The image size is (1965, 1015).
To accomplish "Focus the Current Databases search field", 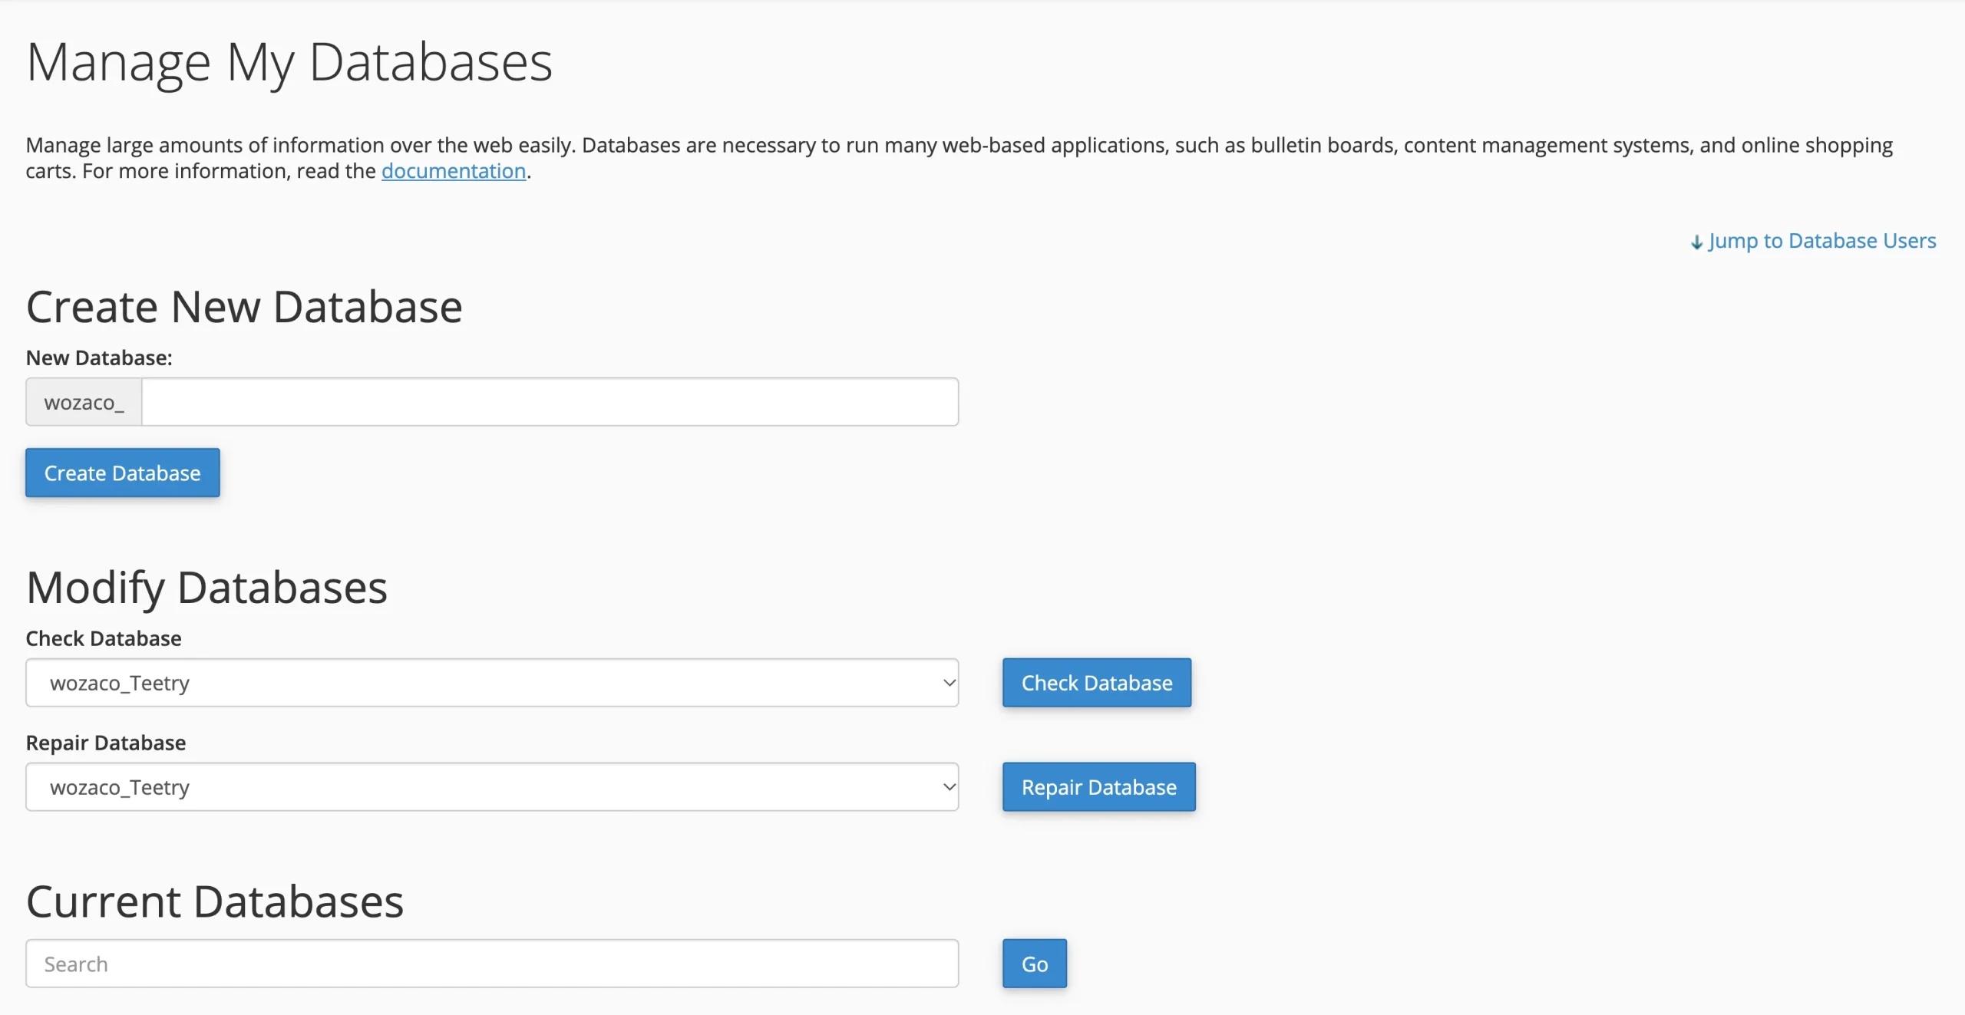I will coord(492,964).
